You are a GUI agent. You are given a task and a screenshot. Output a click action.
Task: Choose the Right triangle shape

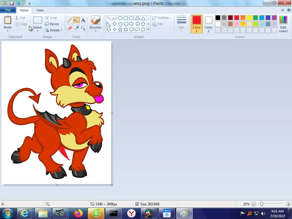pyautogui.click(x=109, y=24)
